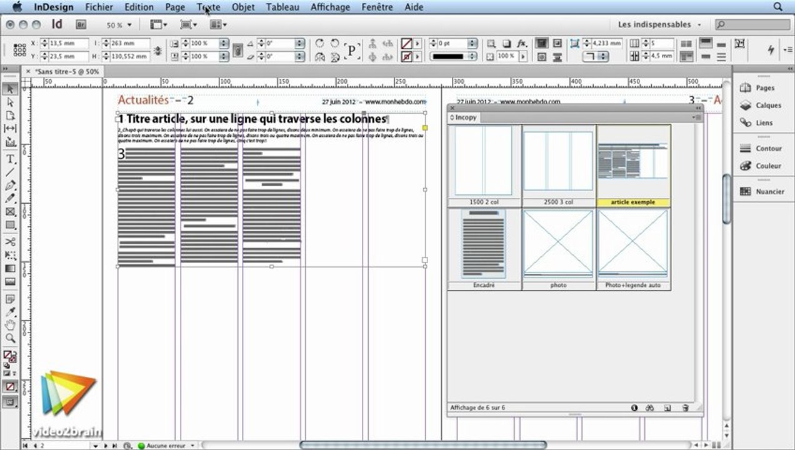Select the Rectangle Frame tool
The width and height of the screenshot is (795, 450).
point(10,212)
